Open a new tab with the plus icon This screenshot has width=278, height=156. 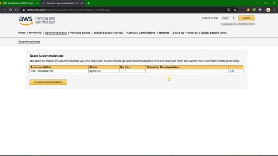tap(89, 3)
